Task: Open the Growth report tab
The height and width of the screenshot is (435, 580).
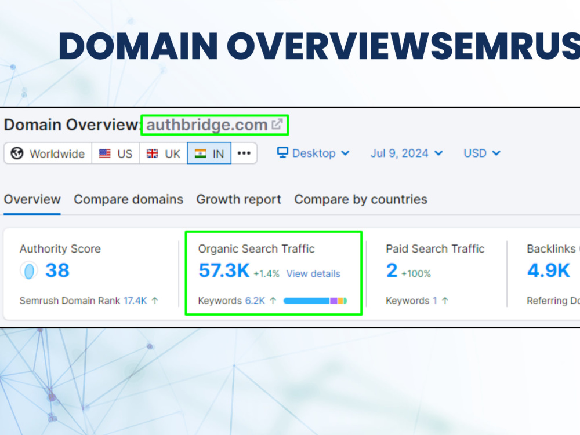Action: (238, 199)
